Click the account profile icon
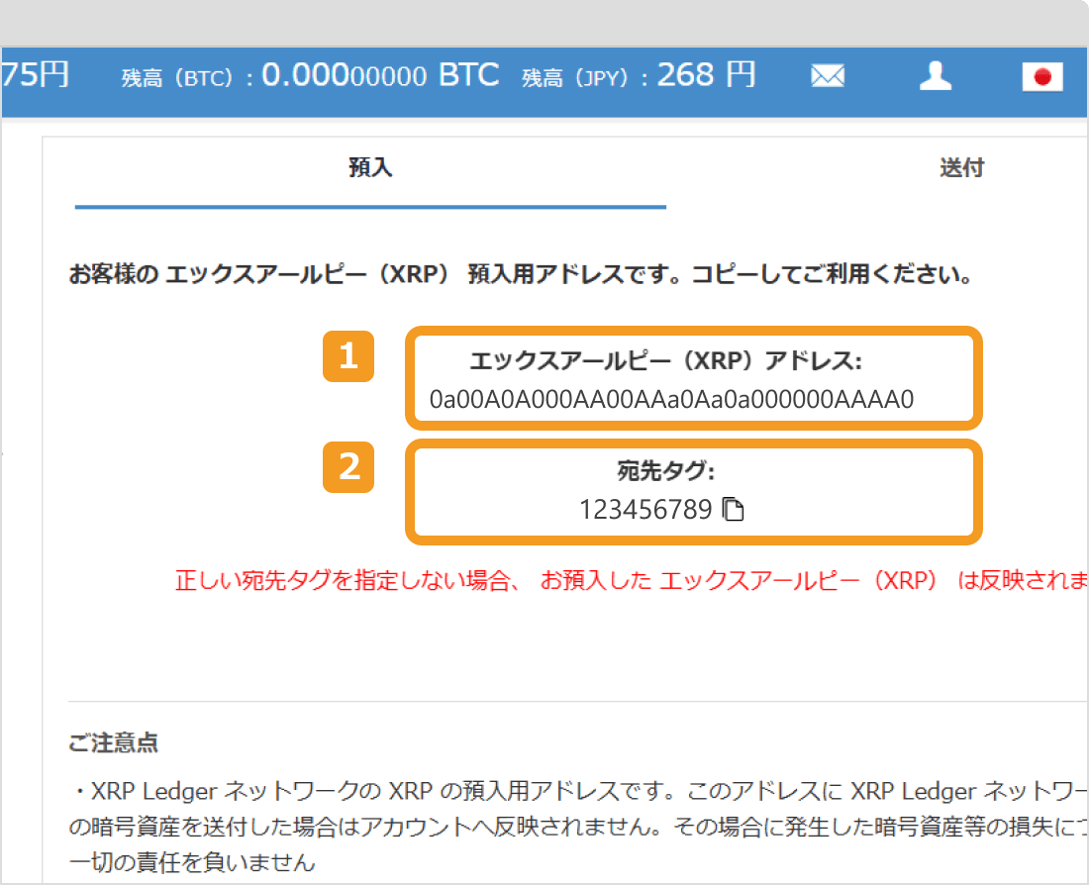The height and width of the screenshot is (885, 1089). click(936, 75)
